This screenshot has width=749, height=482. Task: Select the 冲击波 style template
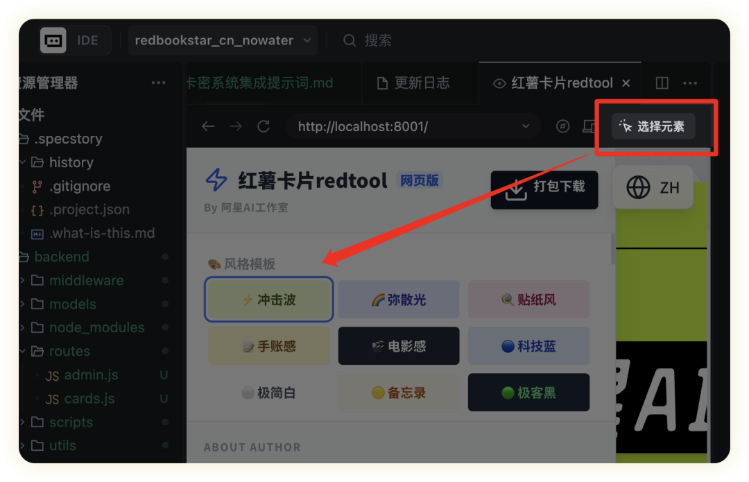click(269, 300)
